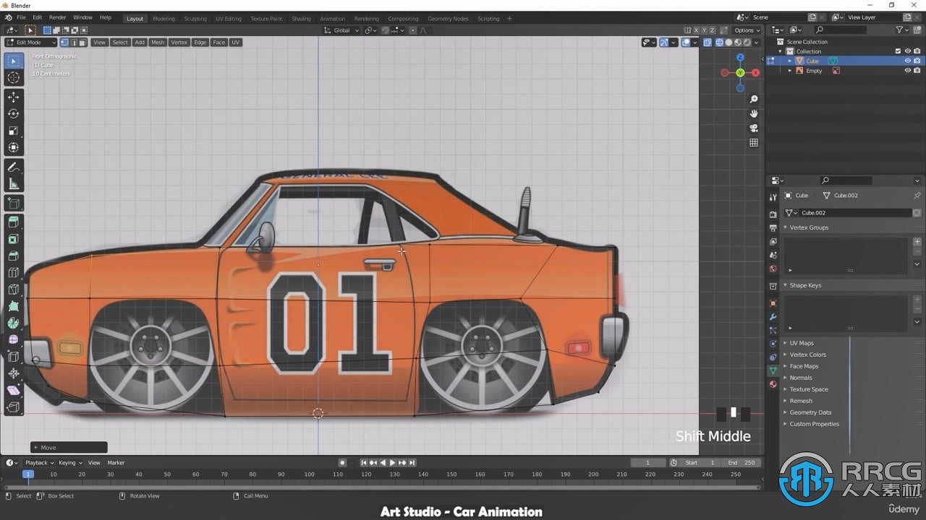Open the Modifier properties wrench icon
The image size is (926, 520).
tap(773, 316)
